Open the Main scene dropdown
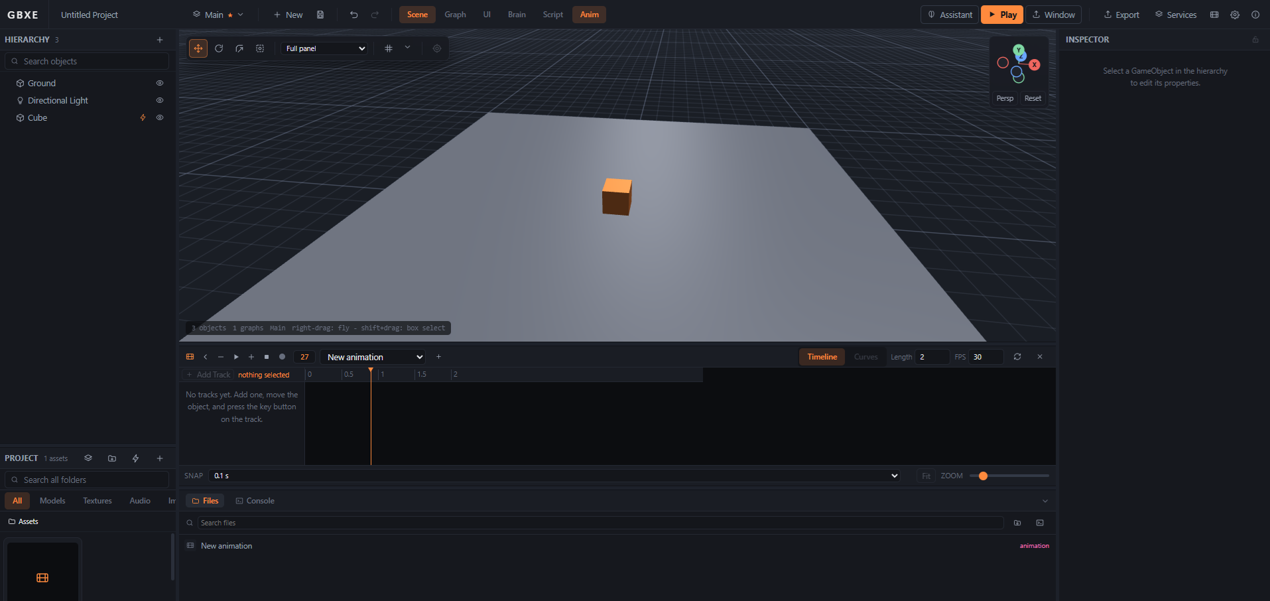Image resolution: width=1270 pixels, height=601 pixels. coord(218,15)
